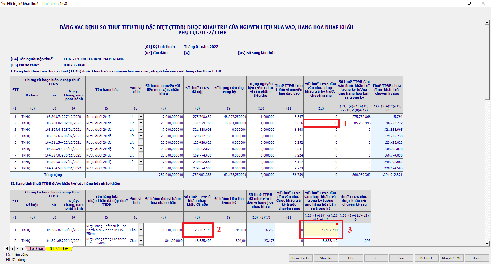Click Ghi button to save

pos(351,258)
